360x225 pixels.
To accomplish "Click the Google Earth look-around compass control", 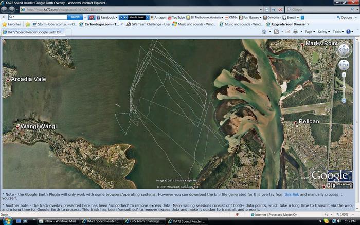I will [344, 49].
